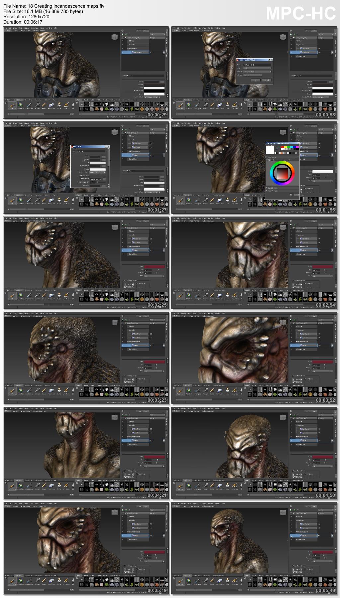Switch to Stencil tab in 00:00:29 frame

86,100
